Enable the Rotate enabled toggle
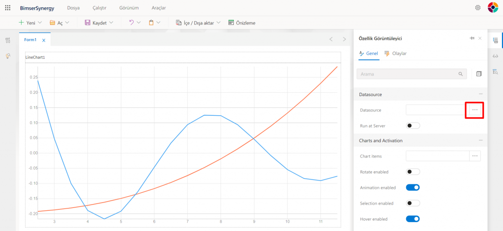Viewport: 503px width, 231px height. coord(413,172)
